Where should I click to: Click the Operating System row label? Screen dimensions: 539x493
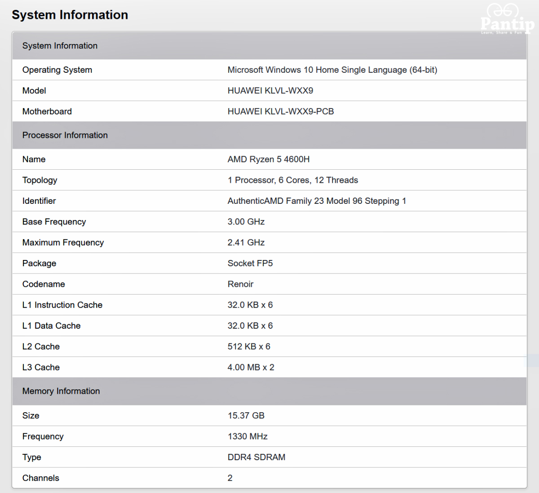57,70
